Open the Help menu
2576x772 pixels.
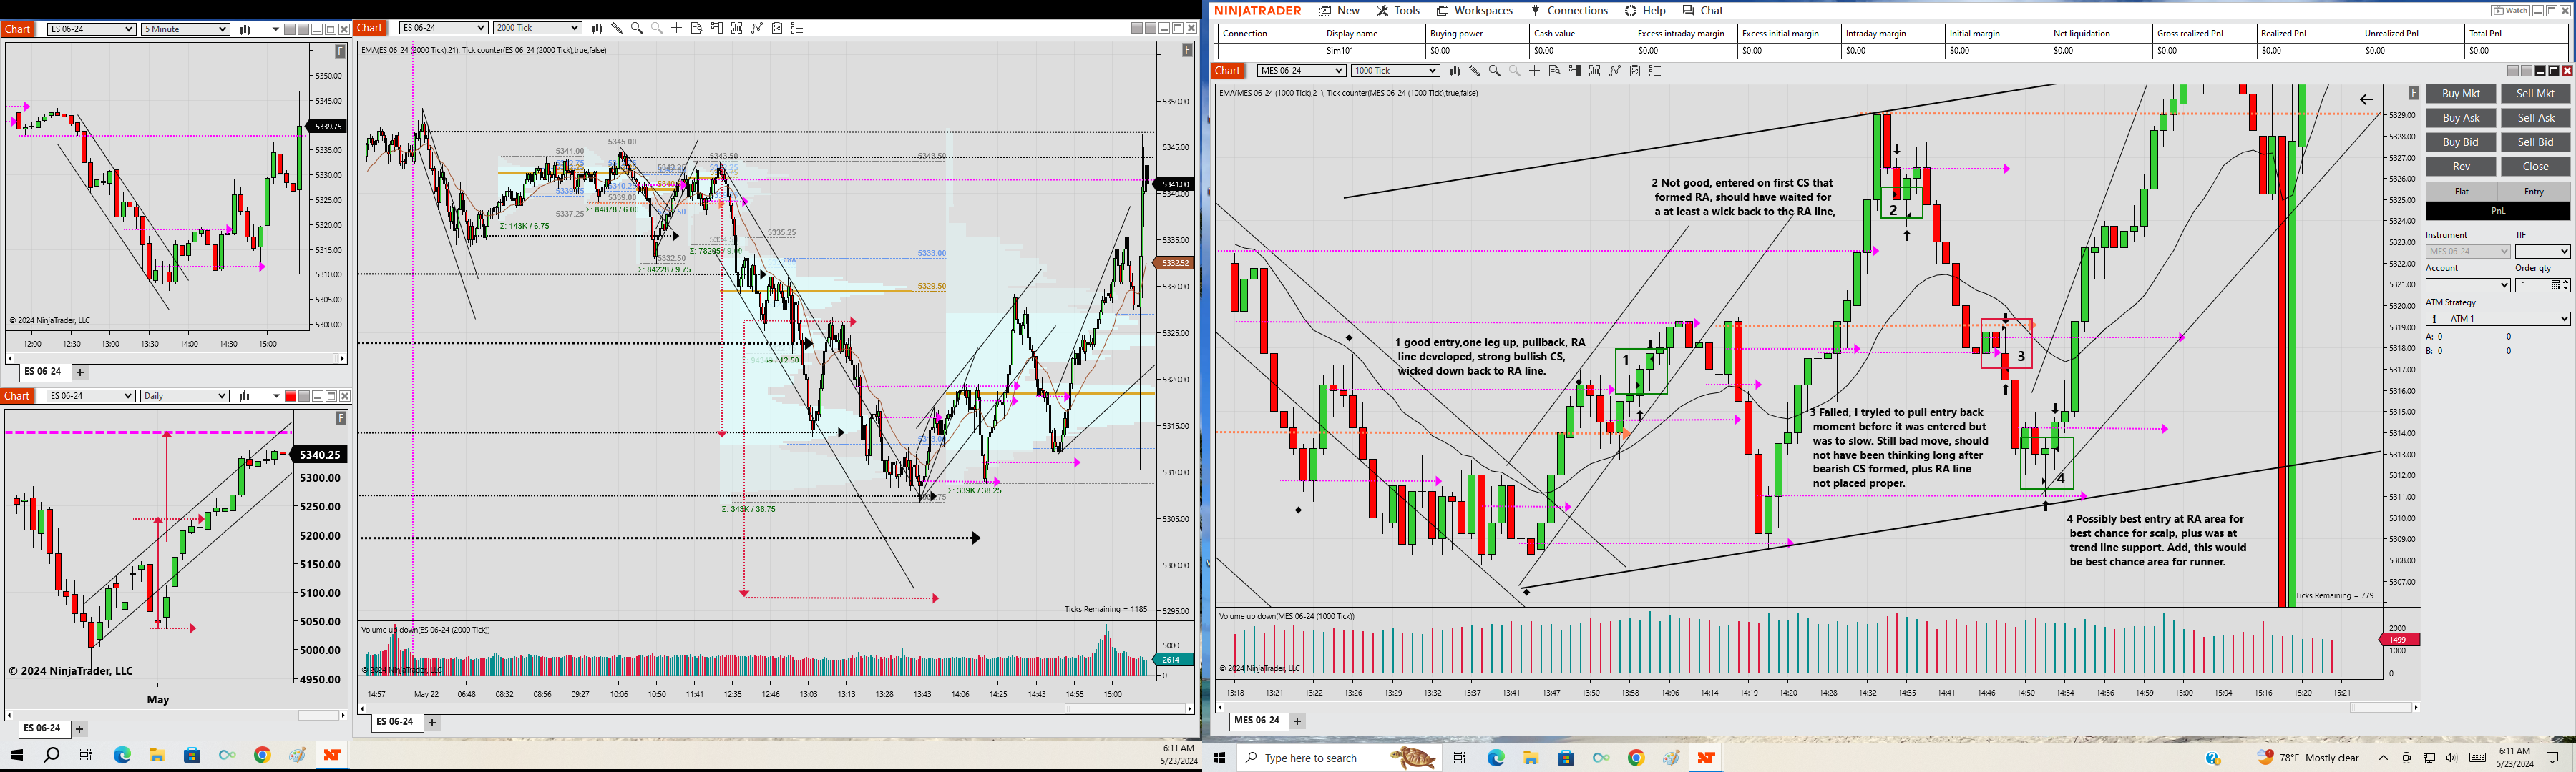pos(1645,10)
